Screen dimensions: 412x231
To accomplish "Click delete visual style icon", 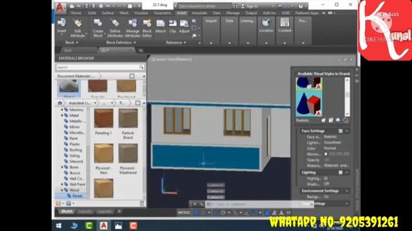I will (x=346, y=120).
